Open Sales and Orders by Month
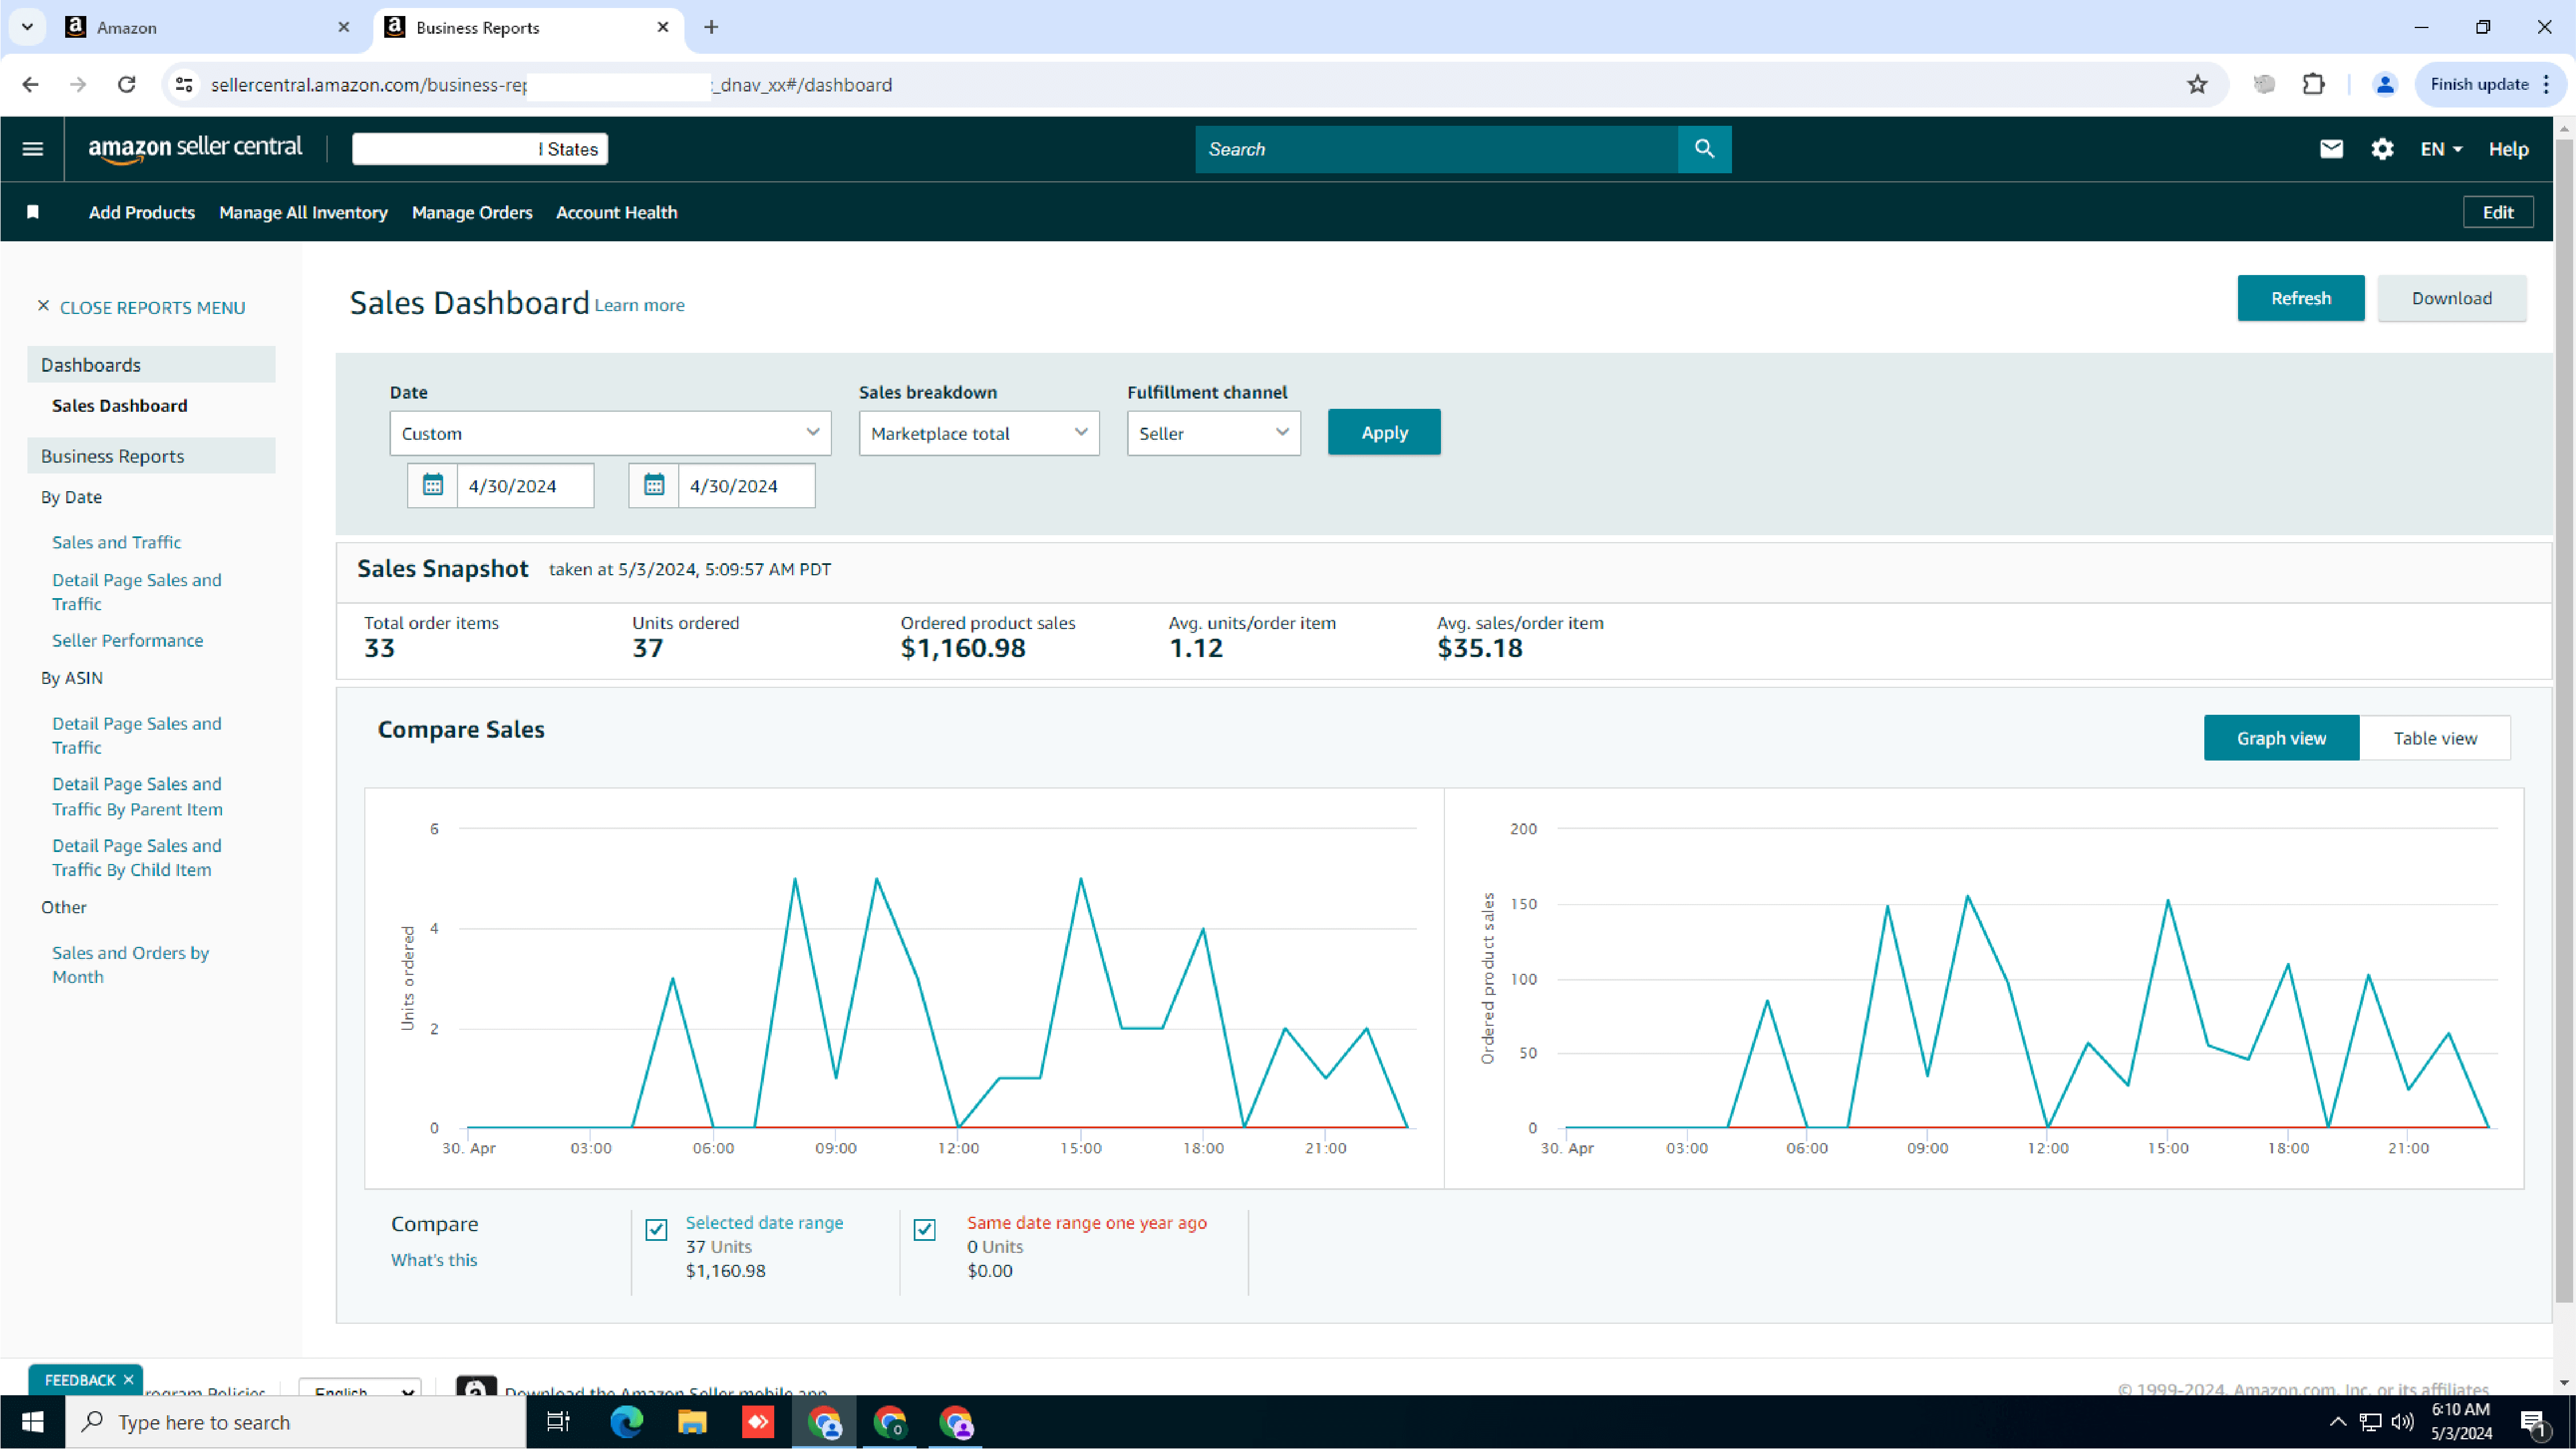 pos(130,965)
